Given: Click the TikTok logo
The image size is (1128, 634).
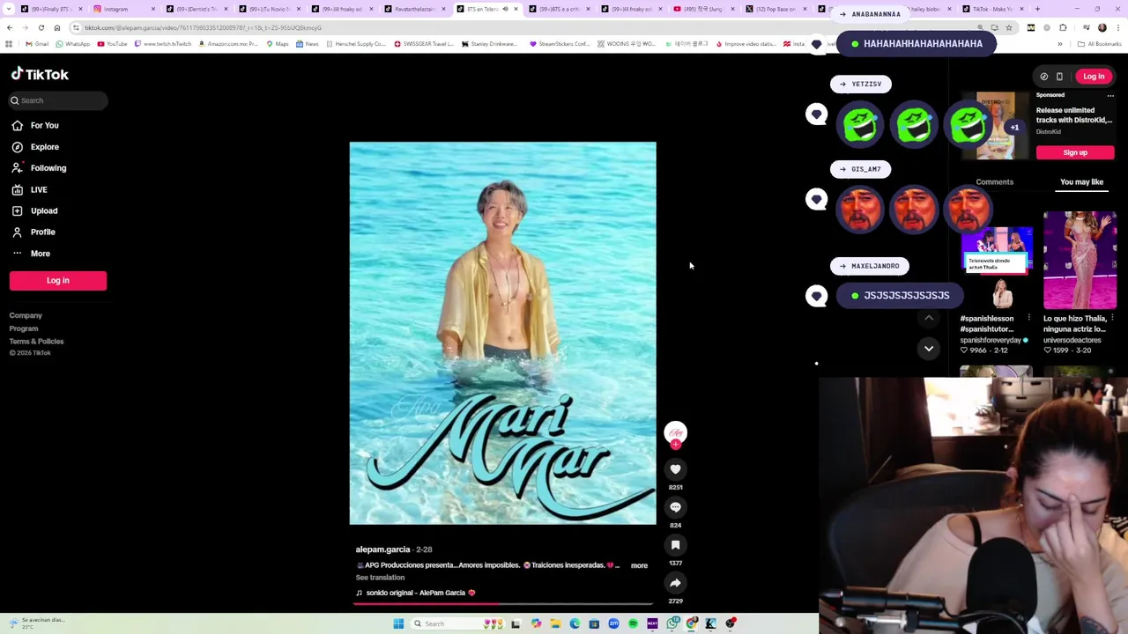Looking at the screenshot, I should tap(40, 75).
